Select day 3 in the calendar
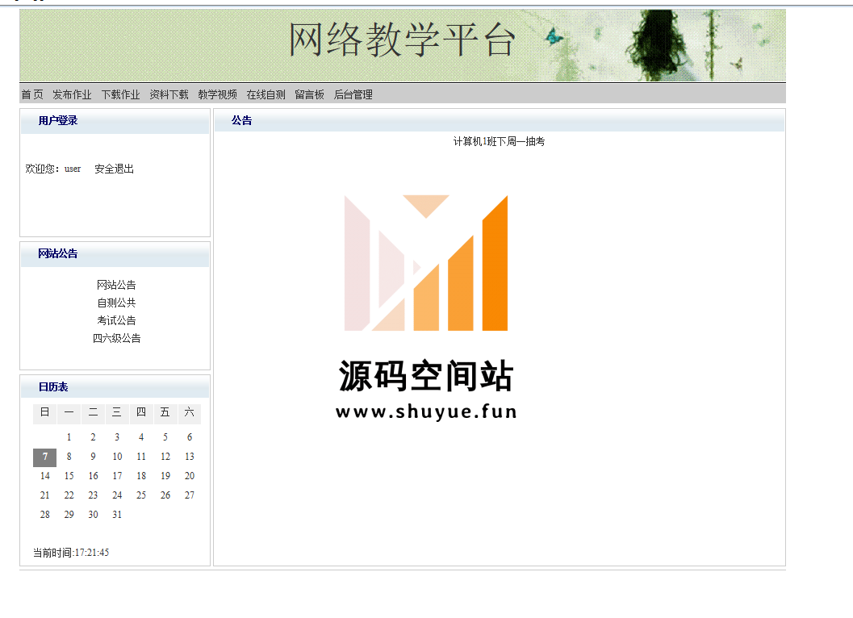This screenshot has height=618, width=853. click(117, 436)
